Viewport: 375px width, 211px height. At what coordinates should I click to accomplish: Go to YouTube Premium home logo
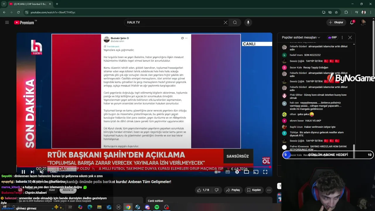click(x=24, y=23)
